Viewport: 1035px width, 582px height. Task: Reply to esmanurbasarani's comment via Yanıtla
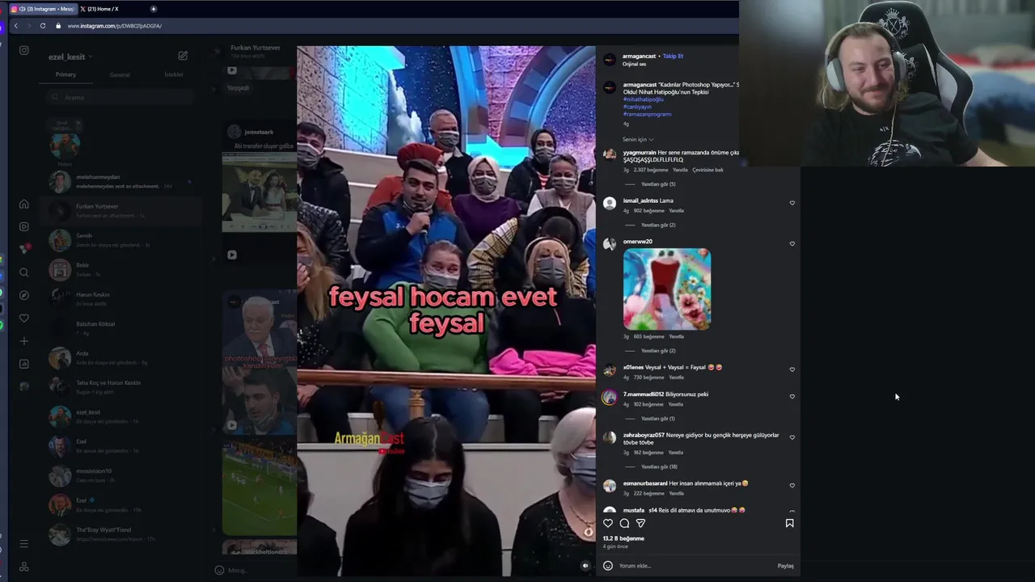[x=676, y=493]
